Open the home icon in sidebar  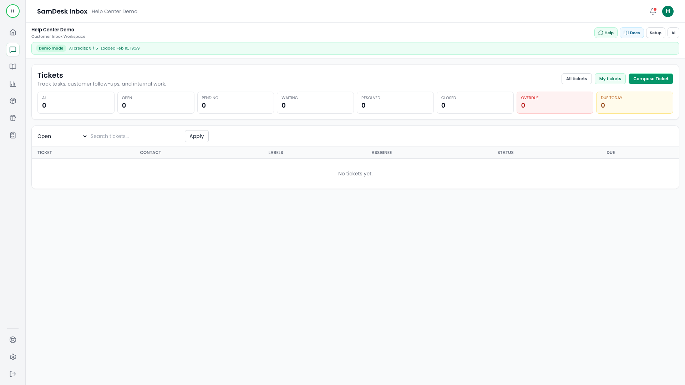pos(13,32)
